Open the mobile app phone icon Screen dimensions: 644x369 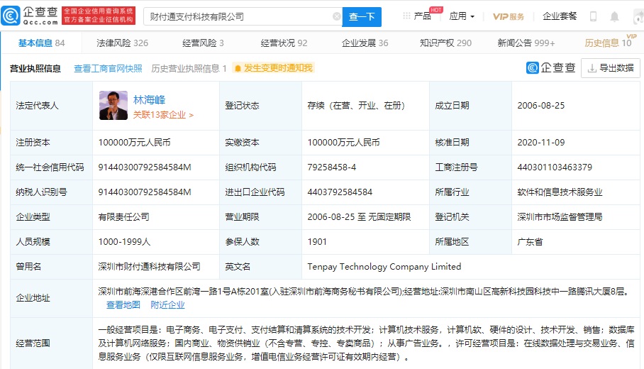(x=593, y=16)
